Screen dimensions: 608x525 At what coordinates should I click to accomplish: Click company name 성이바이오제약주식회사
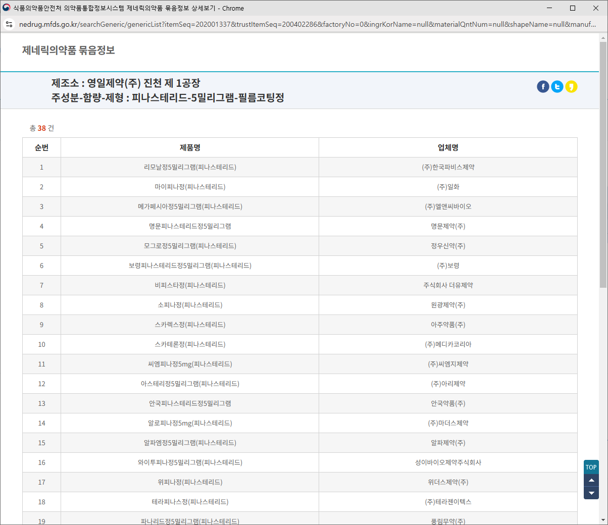click(x=448, y=462)
